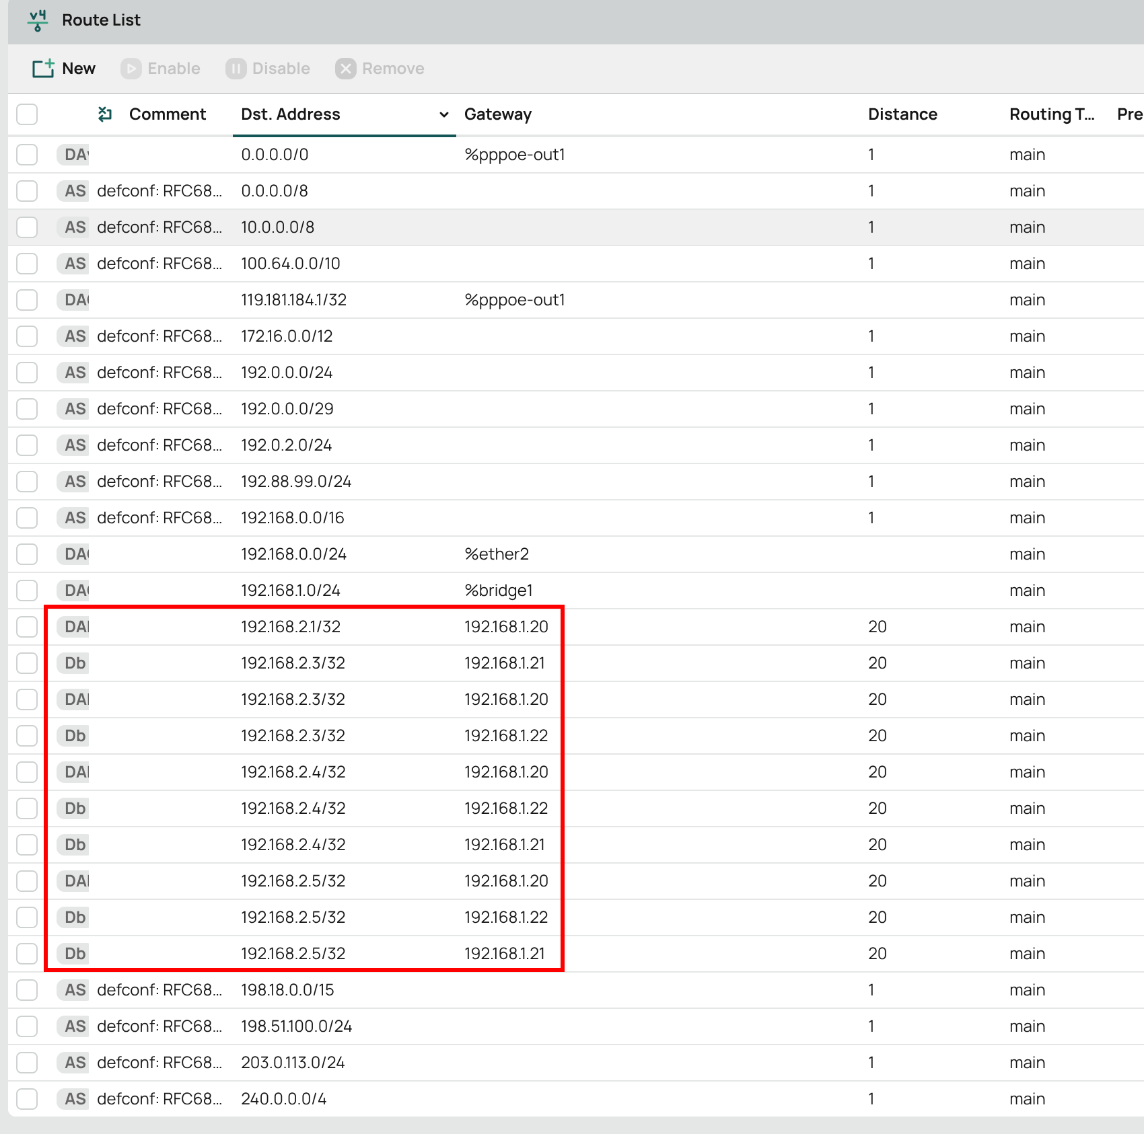Sort by the Comment column header
1144x1134 pixels.
click(168, 114)
